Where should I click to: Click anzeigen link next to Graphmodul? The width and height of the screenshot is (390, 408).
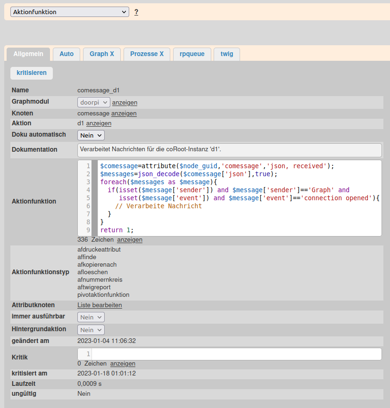[124, 102]
